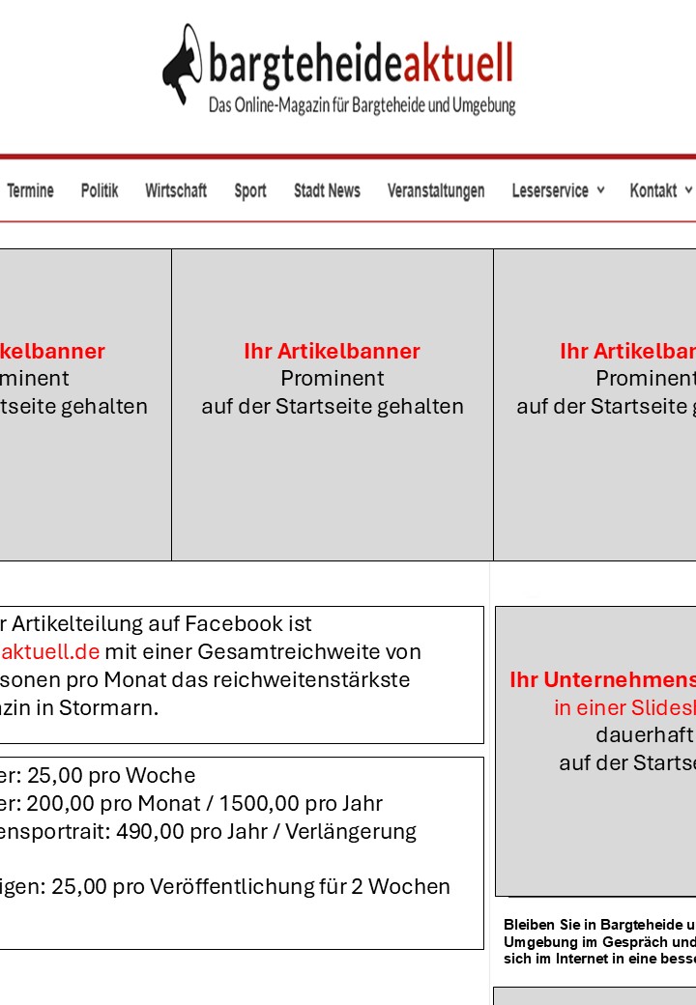
Task: Open the red aktuell.de link
Action: (50, 652)
